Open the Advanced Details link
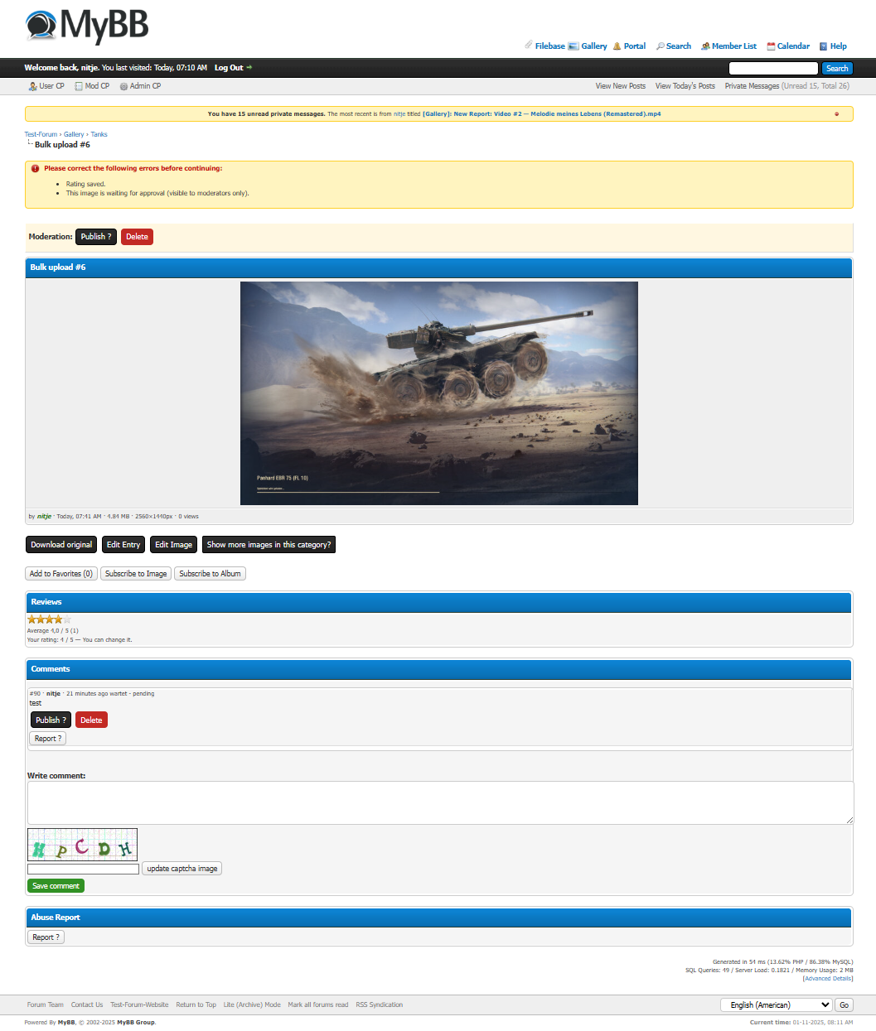The width and height of the screenshot is (876, 1031). tap(827, 978)
